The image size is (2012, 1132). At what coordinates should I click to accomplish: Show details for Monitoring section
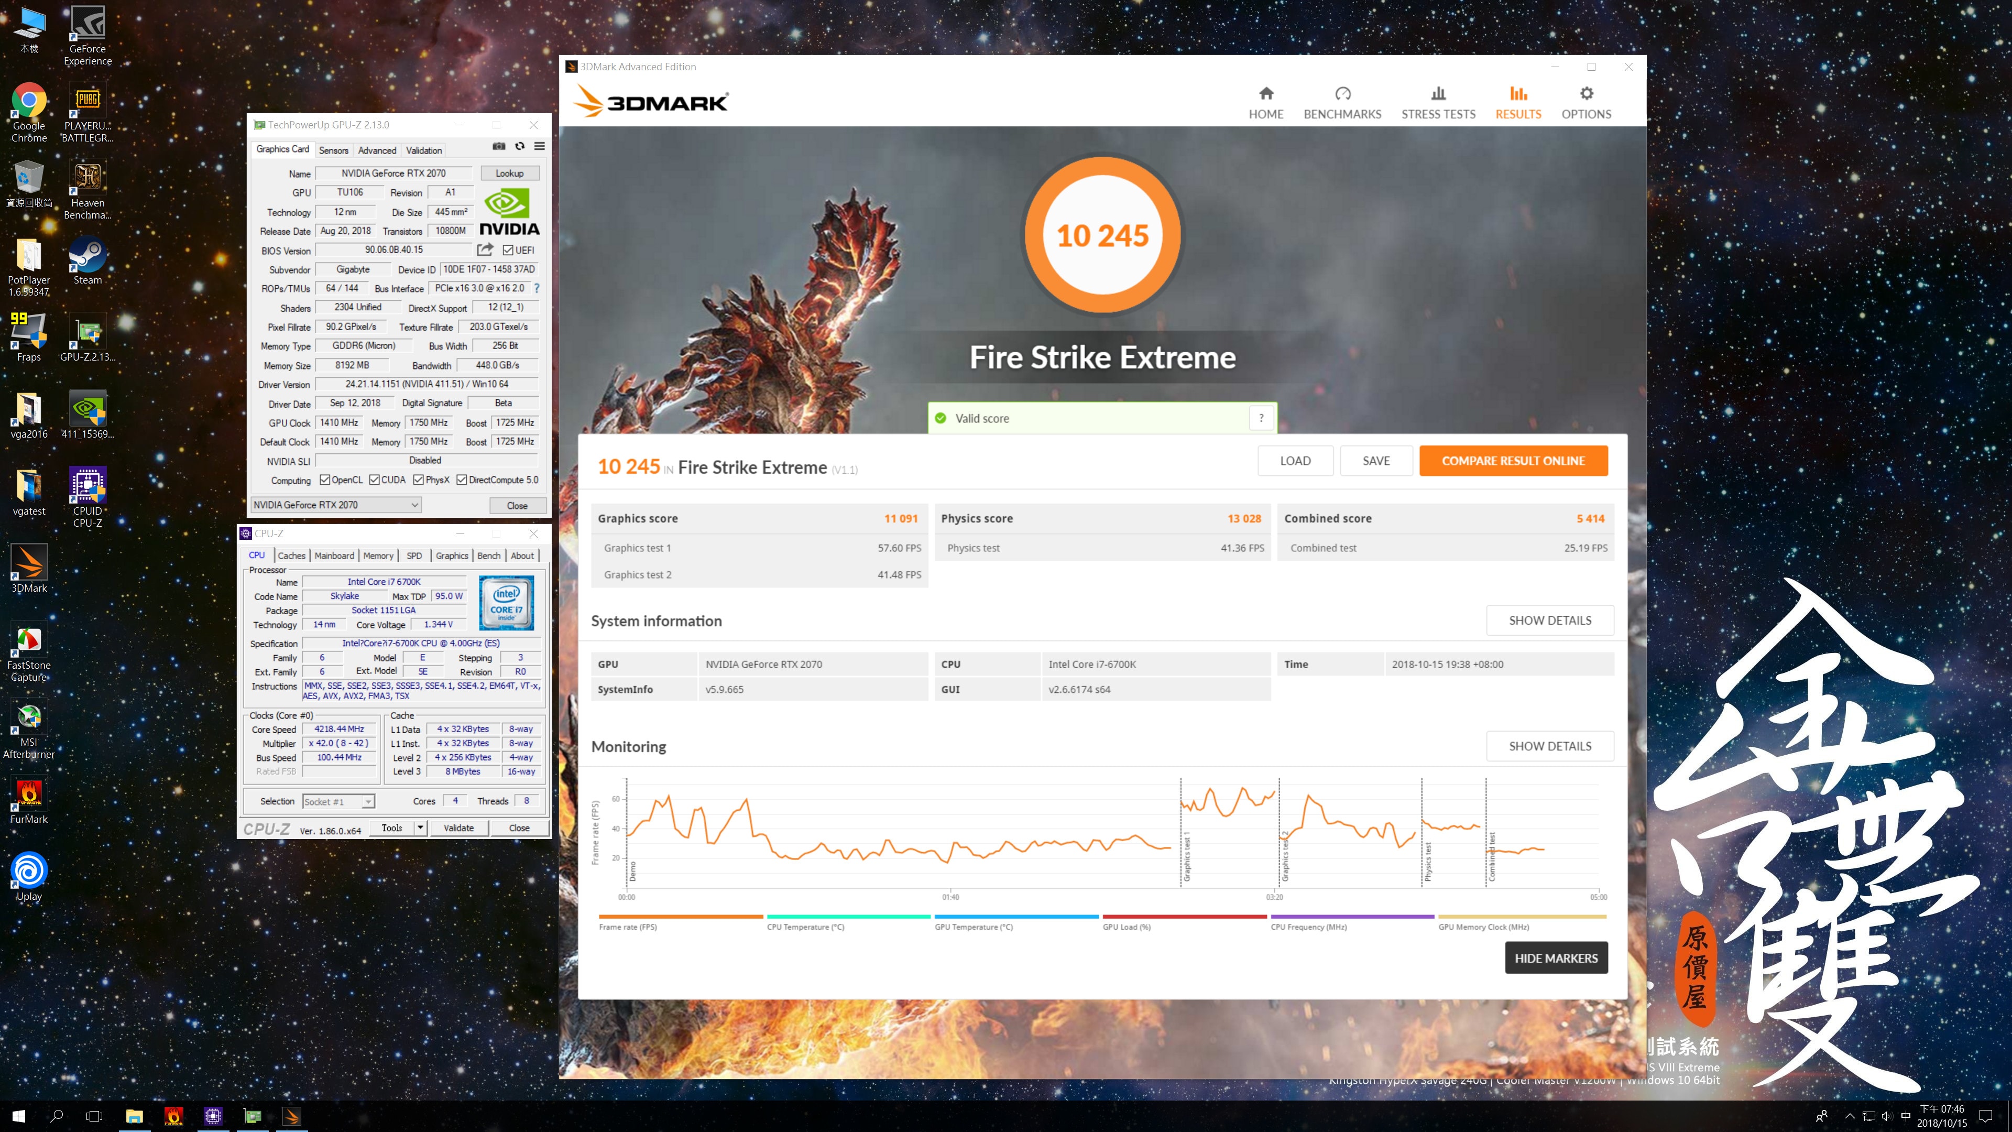point(1550,746)
